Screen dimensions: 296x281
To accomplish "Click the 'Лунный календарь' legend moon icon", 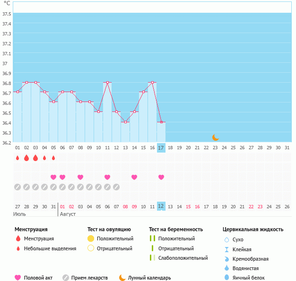I will (x=122, y=278).
